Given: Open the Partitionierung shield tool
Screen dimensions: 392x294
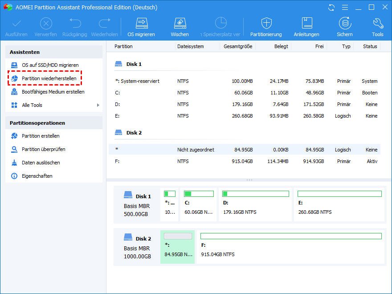Looking at the screenshot, I should point(266,23).
